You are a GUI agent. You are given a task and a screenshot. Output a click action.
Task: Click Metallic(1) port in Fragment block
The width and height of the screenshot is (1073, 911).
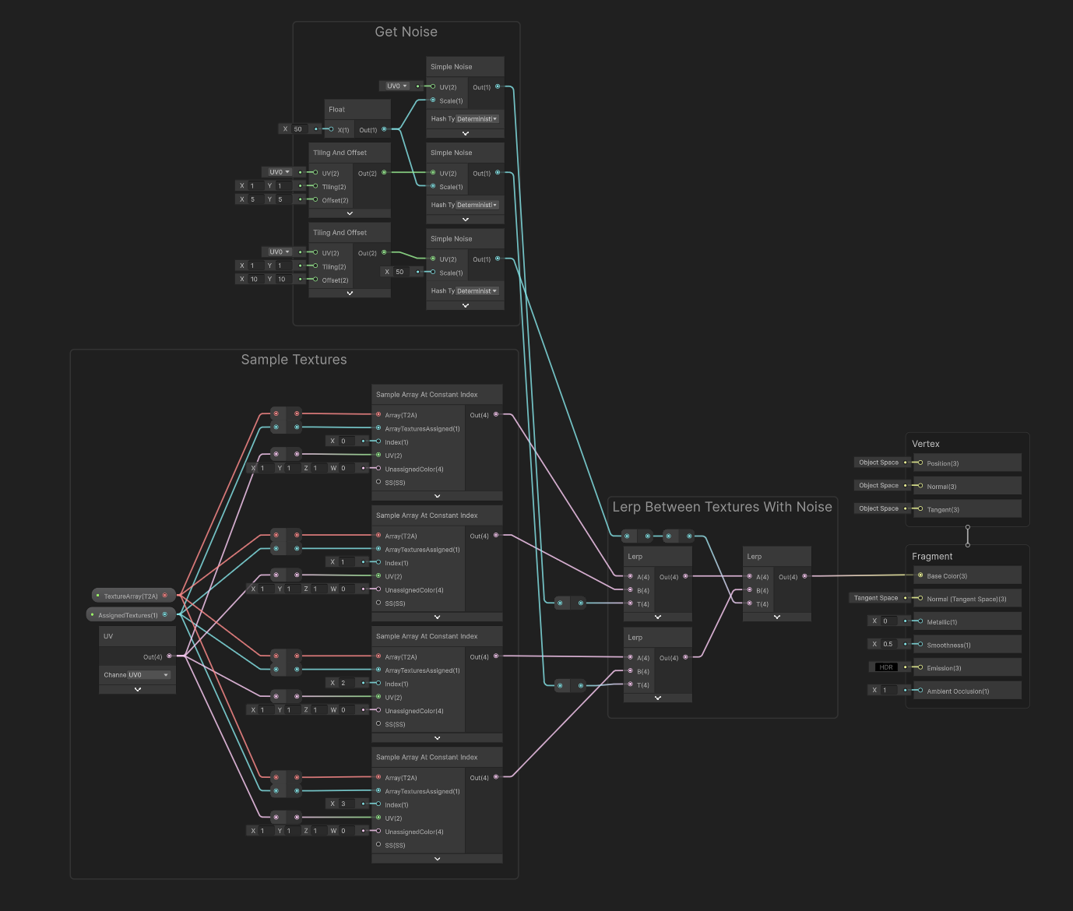tap(920, 621)
